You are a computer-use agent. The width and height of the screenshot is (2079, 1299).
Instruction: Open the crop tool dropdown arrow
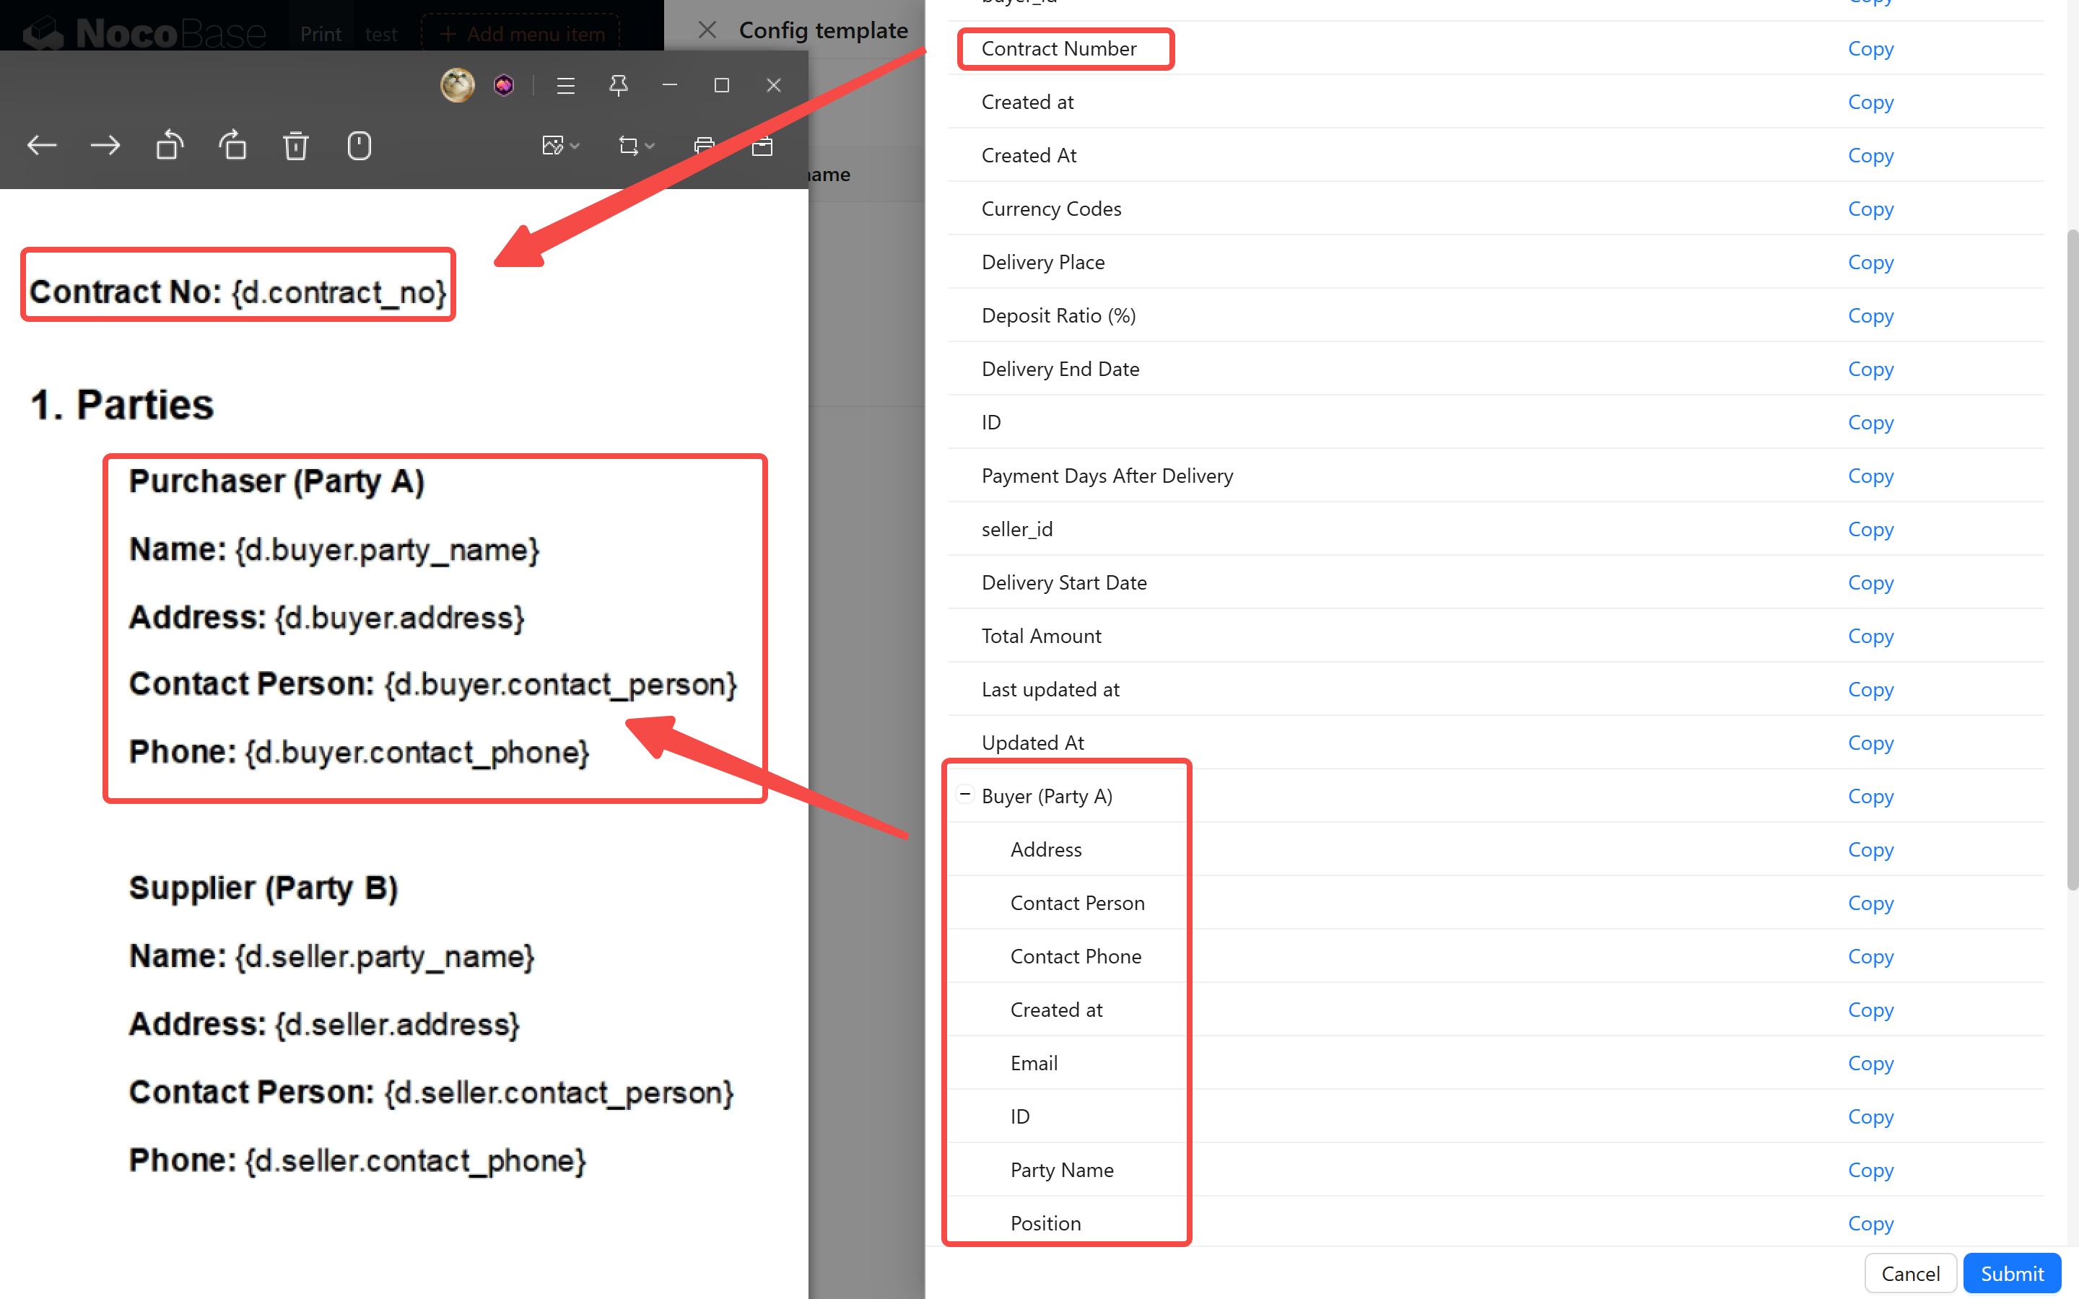(x=650, y=146)
